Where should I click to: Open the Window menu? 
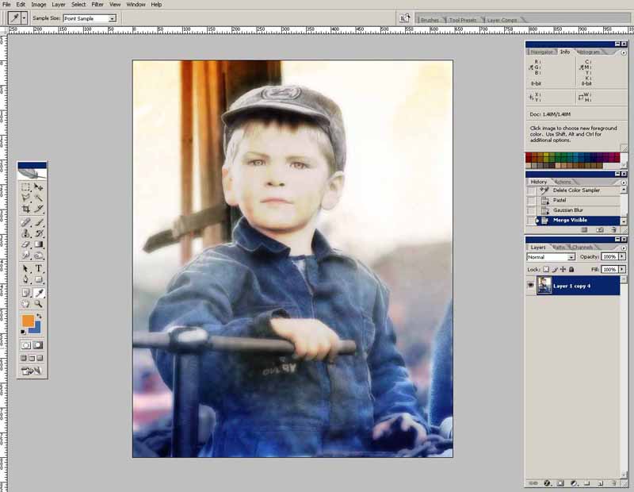136,5
